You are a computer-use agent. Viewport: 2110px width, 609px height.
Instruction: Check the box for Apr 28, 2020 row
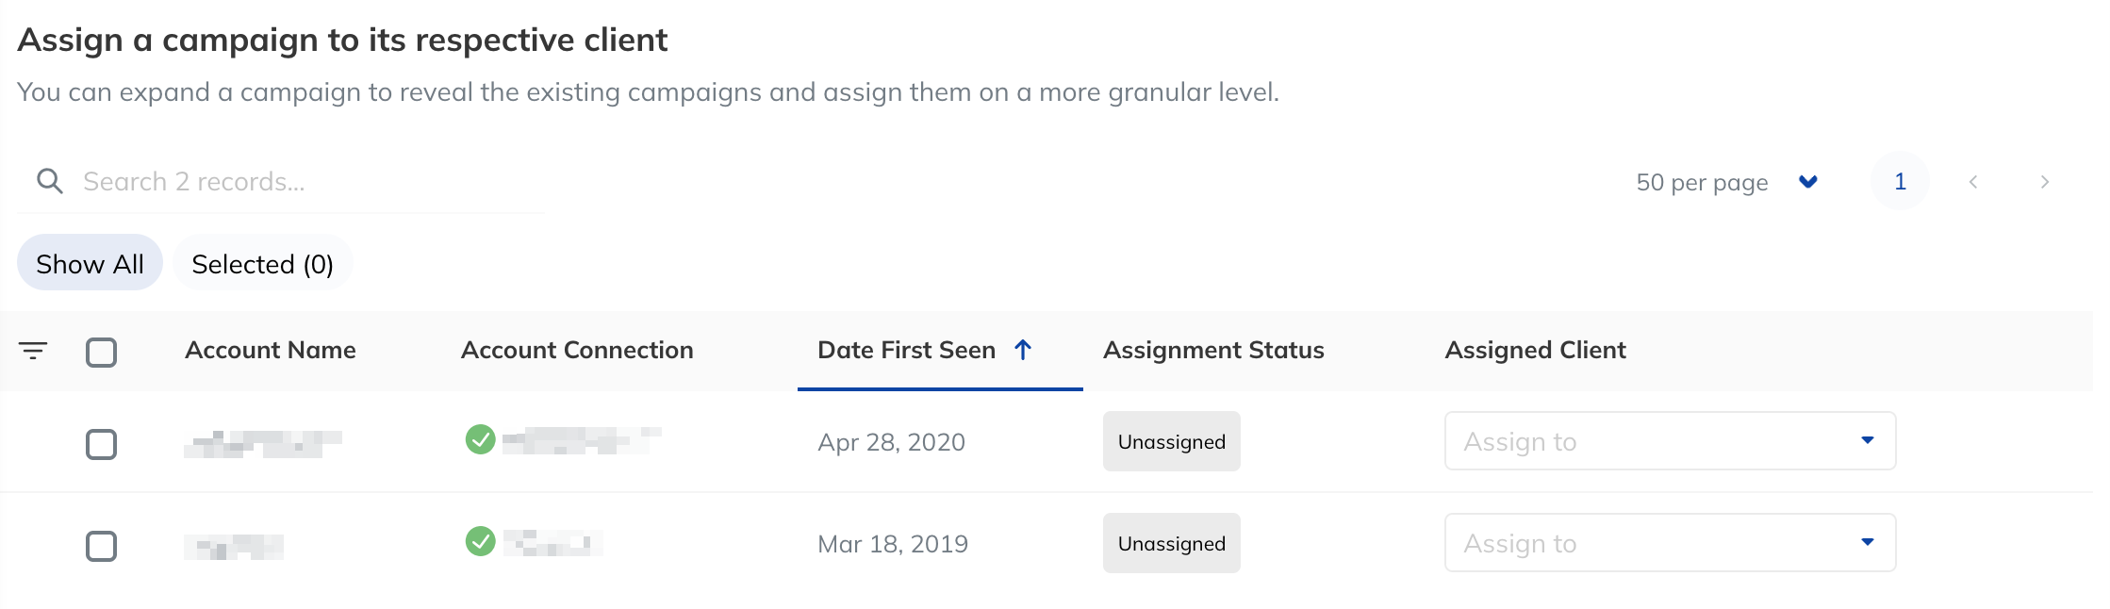coord(101,444)
